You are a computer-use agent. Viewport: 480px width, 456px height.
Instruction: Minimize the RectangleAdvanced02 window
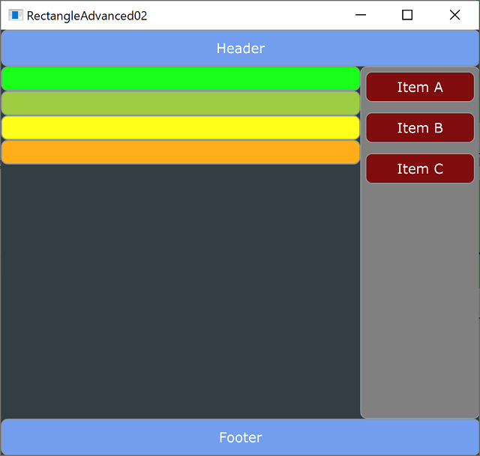(x=361, y=15)
